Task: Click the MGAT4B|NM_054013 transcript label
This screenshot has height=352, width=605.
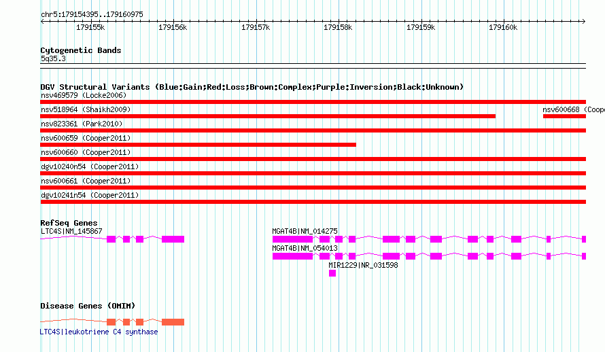Action: (305, 248)
